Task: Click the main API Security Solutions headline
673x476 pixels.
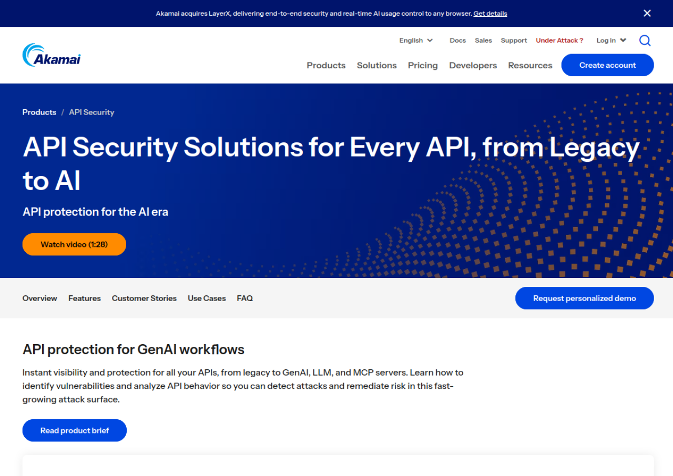Action: (x=331, y=164)
